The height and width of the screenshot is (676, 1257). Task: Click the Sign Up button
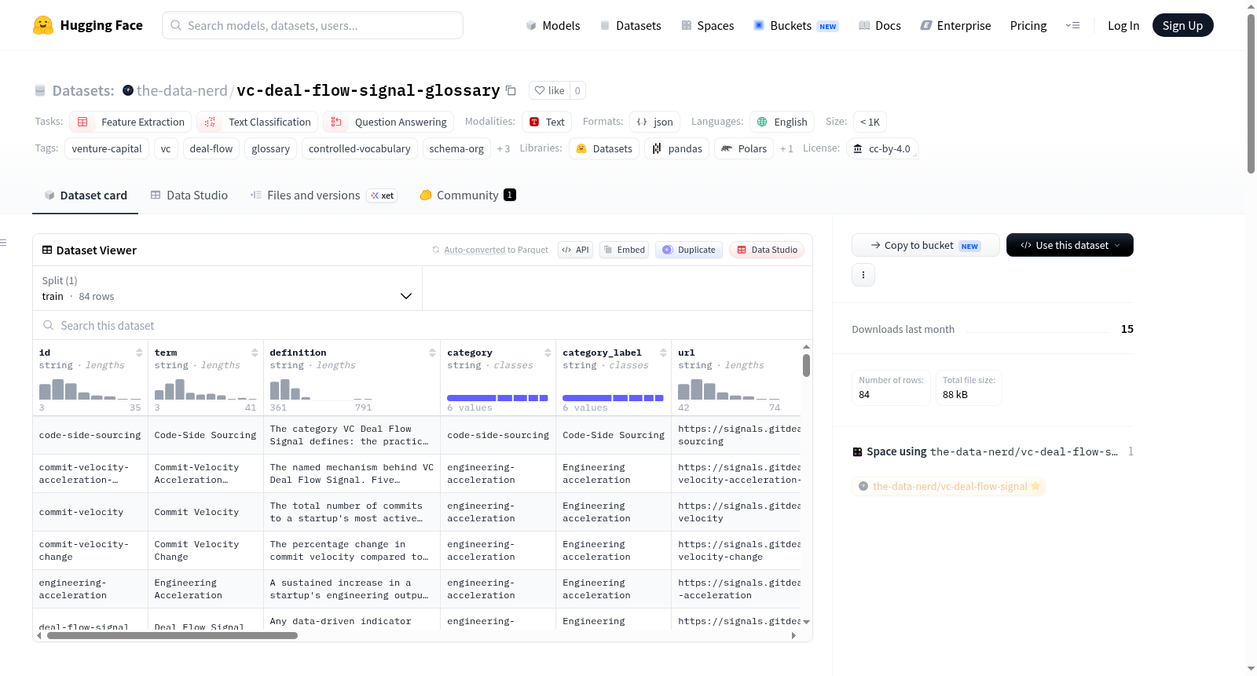click(1182, 25)
